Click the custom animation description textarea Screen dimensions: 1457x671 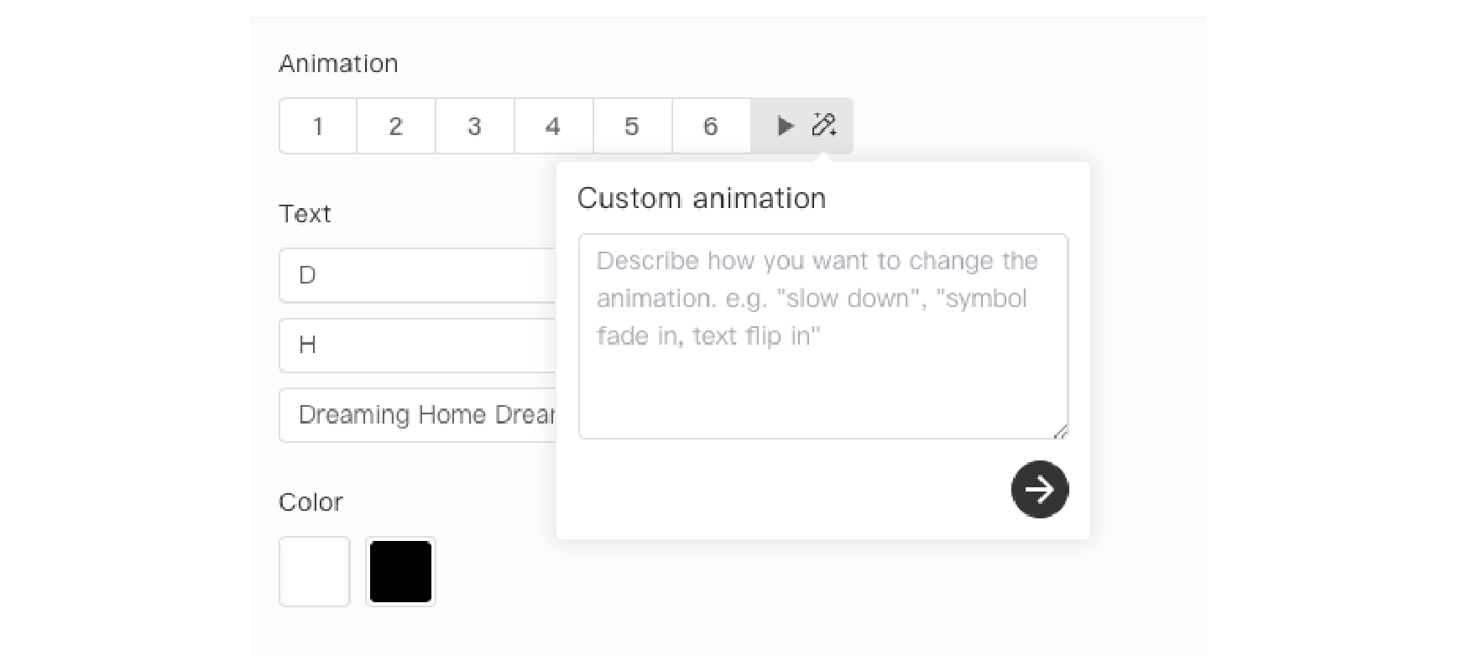[x=823, y=336]
